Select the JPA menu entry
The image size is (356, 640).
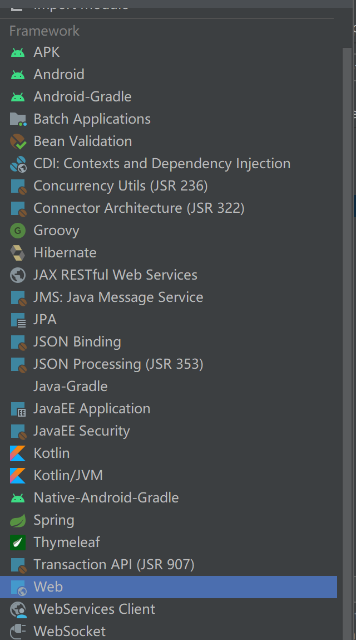click(x=169, y=320)
